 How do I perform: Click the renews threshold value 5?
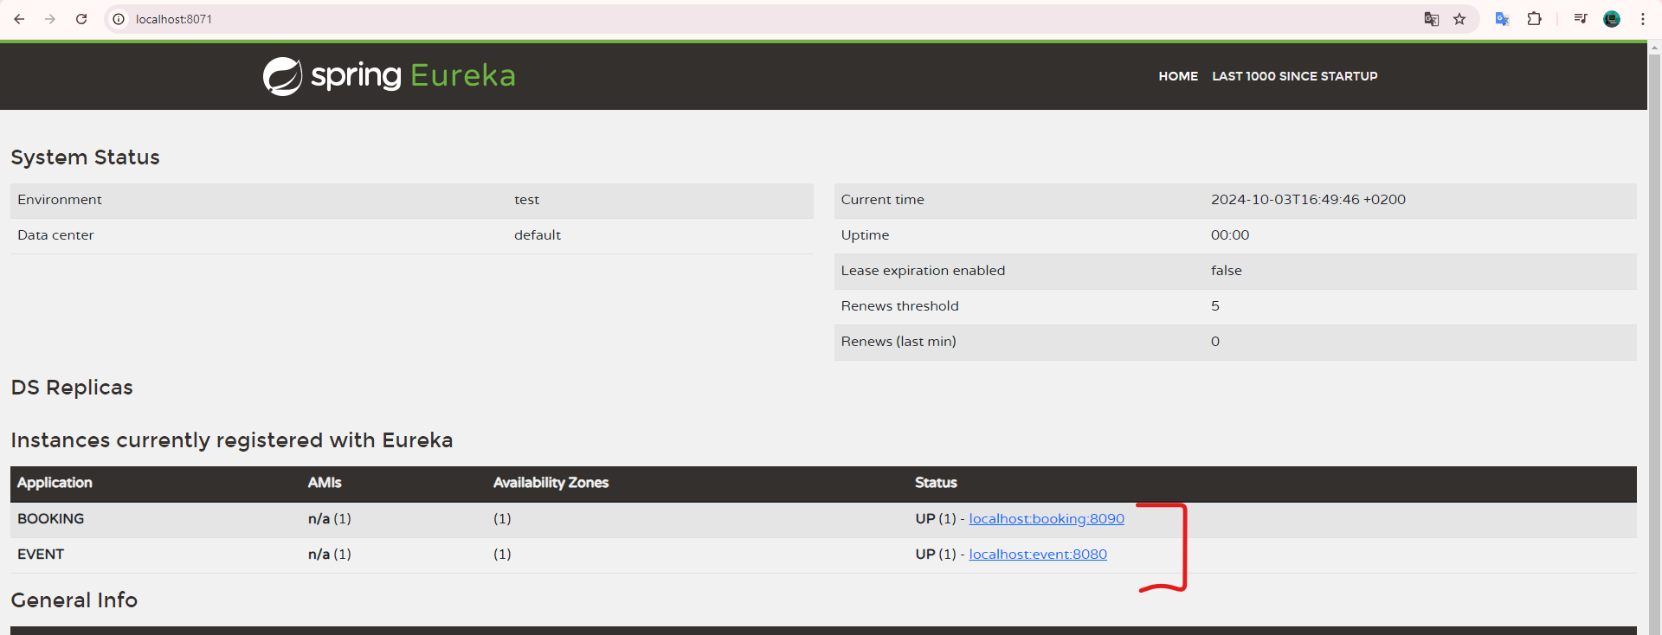coord(1215,306)
